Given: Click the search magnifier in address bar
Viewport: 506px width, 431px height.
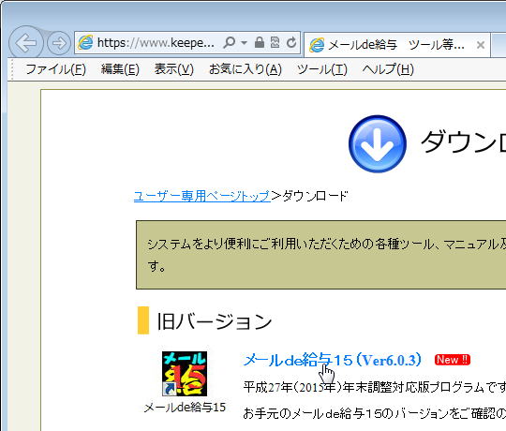Looking at the screenshot, I should (x=230, y=42).
